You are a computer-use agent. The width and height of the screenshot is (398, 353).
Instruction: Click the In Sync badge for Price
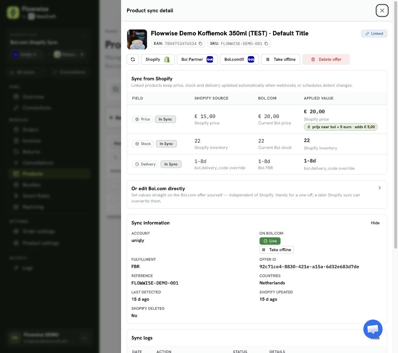pyautogui.click(x=165, y=119)
